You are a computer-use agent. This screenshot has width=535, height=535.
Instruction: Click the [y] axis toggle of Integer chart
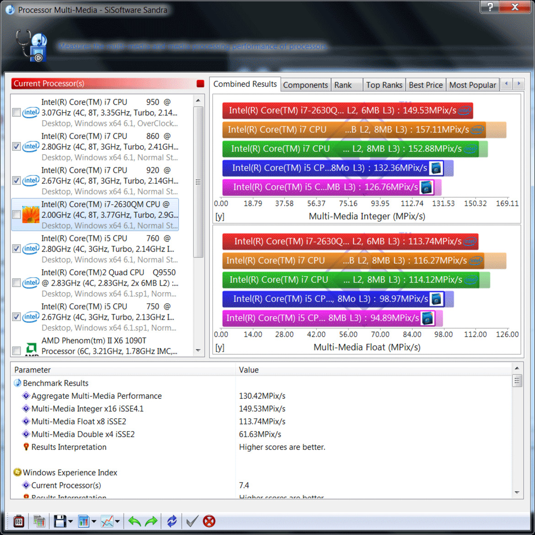tap(220, 217)
